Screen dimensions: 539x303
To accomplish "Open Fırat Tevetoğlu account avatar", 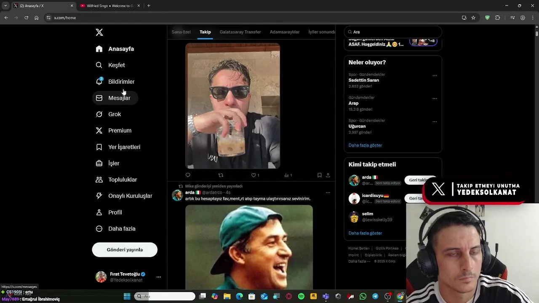I will (x=101, y=277).
